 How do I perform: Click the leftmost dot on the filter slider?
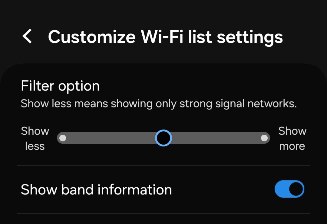point(63,138)
